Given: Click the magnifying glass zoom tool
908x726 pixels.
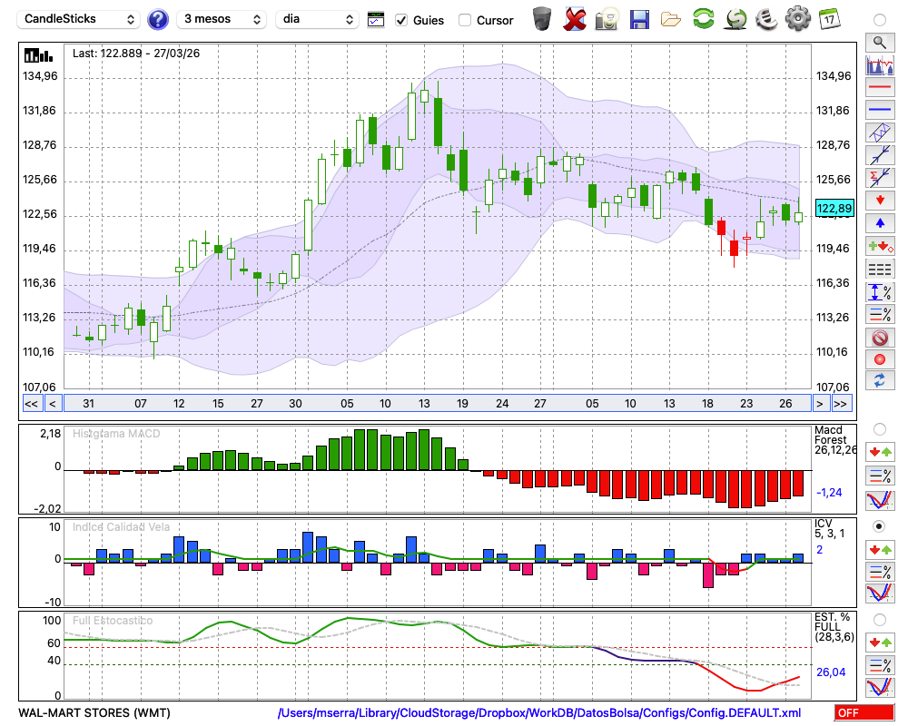Looking at the screenshot, I should click(878, 42).
